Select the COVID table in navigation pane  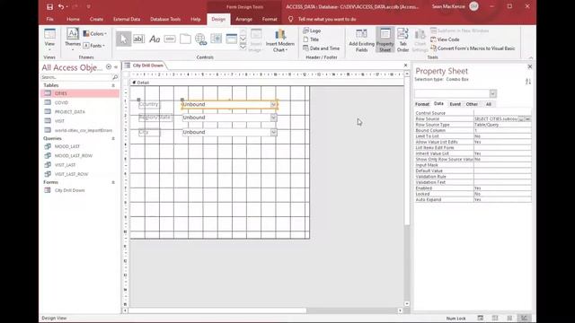pyautogui.click(x=80, y=102)
